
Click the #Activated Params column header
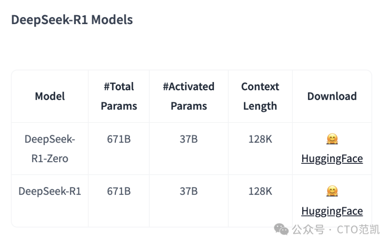coord(189,96)
